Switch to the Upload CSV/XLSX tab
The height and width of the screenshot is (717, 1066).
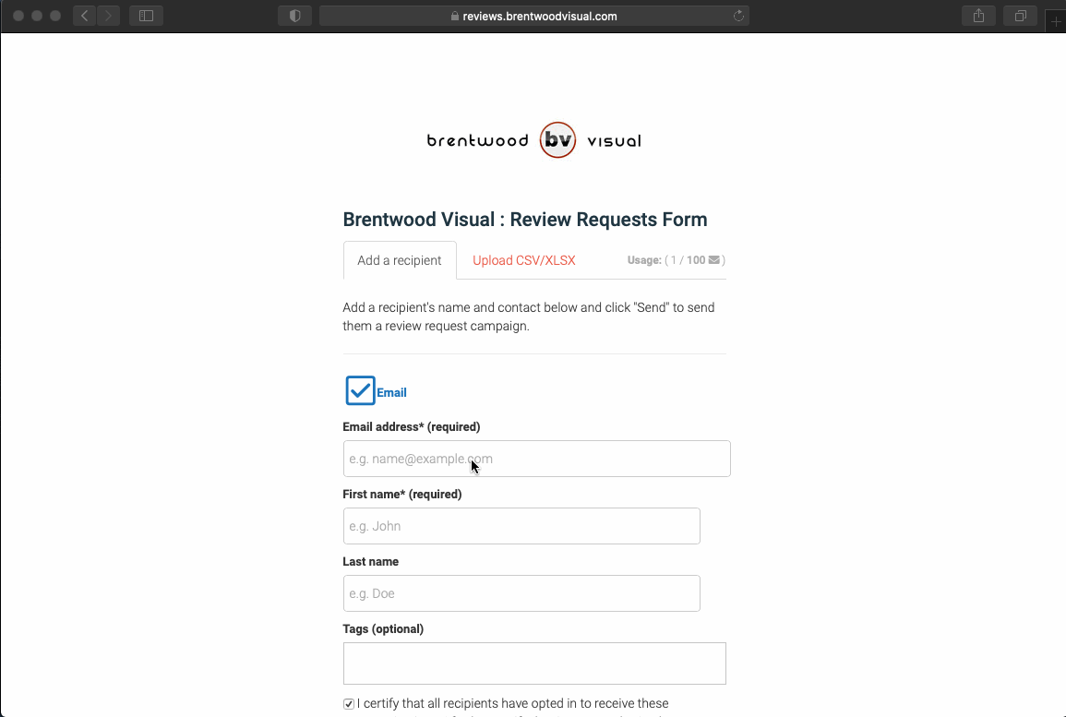[x=524, y=260]
